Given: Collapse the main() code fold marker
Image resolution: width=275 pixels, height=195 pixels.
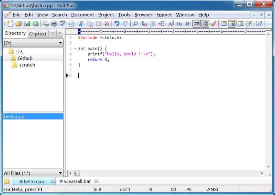Looking at the screenshot, I should pos(75,48).
